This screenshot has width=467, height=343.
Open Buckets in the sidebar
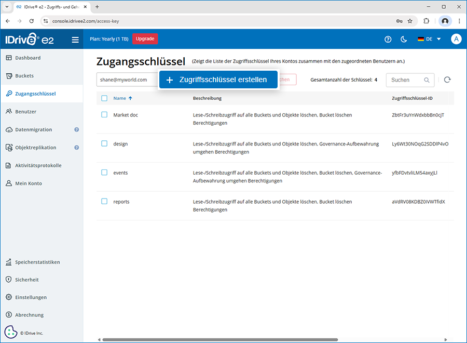24,76
